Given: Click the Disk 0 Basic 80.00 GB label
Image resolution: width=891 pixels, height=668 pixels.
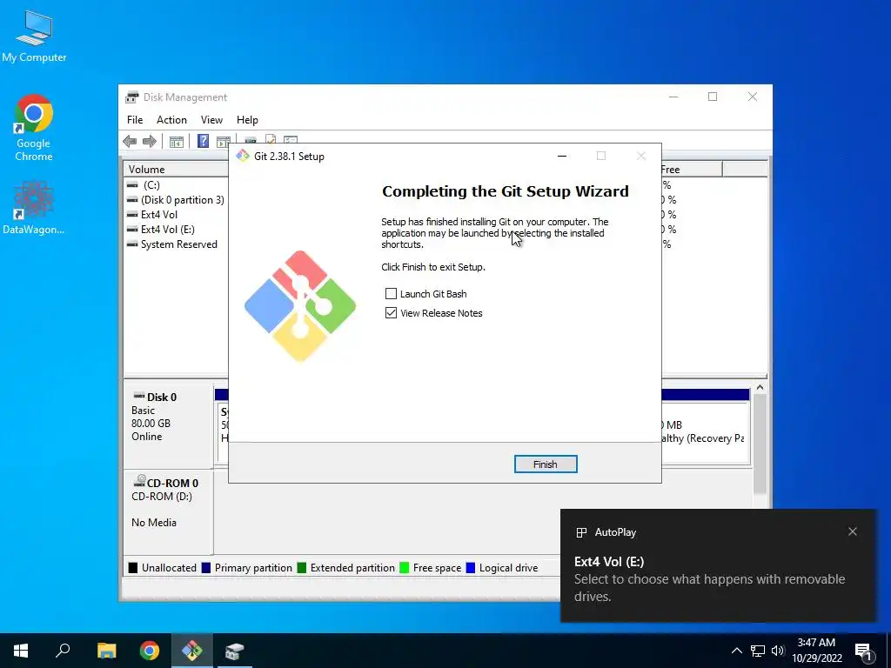Looking at the screenshot, I should click(168, 423).
